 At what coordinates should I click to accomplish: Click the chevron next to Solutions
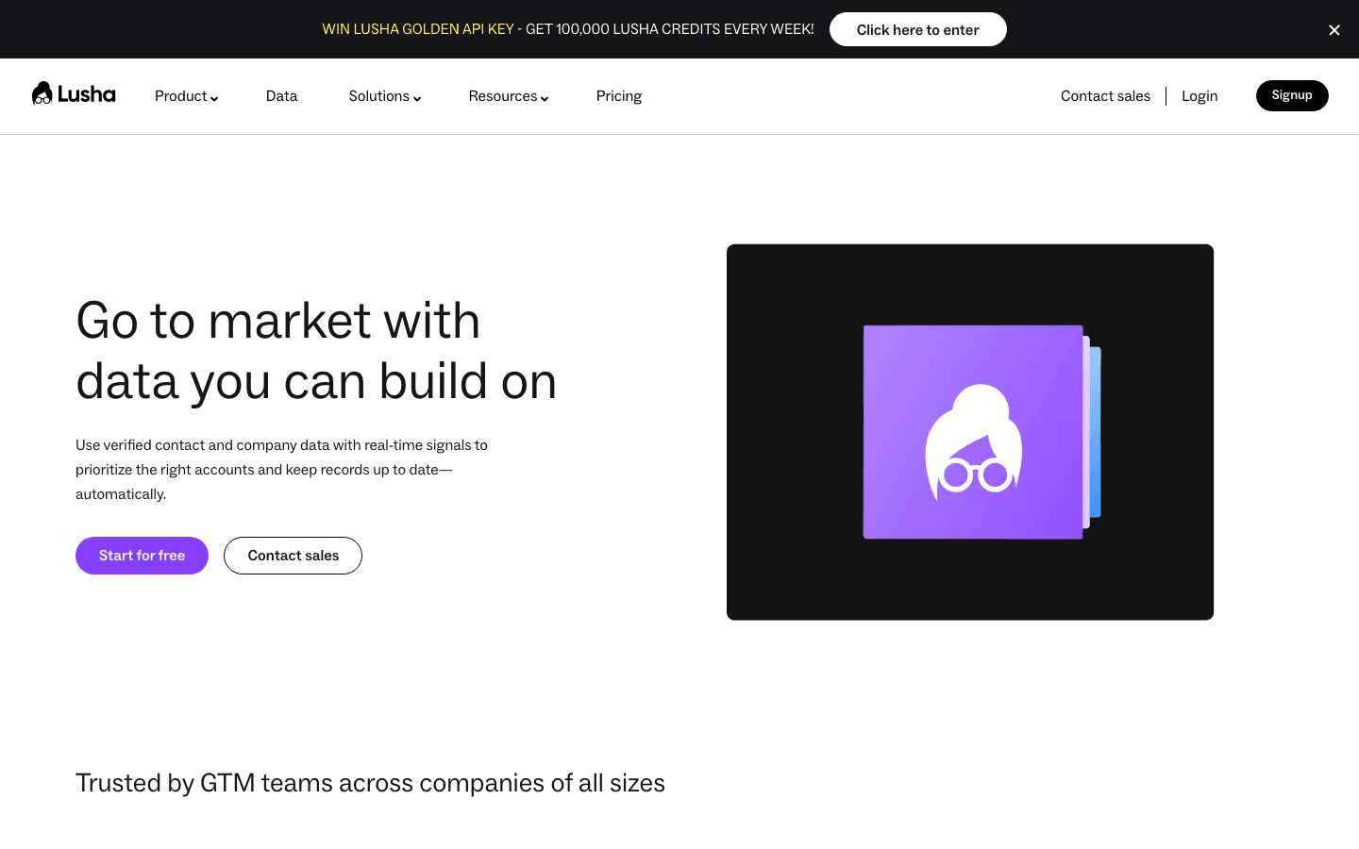pos(417,97)
